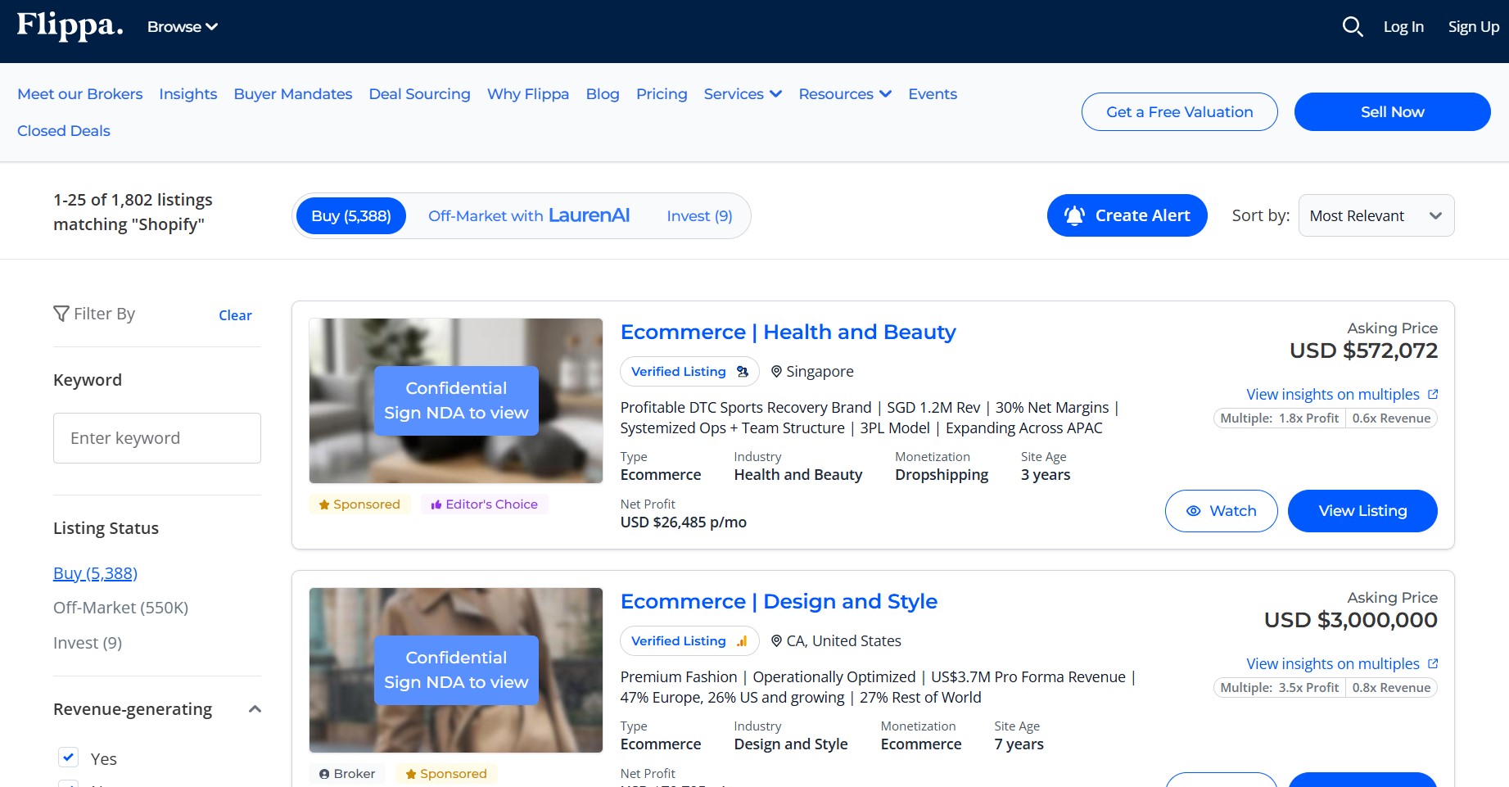Screen dimensions: 1509x787
Task: Click the CA, United States location pin
Action: pyautogui.click(x=776, y=641)
